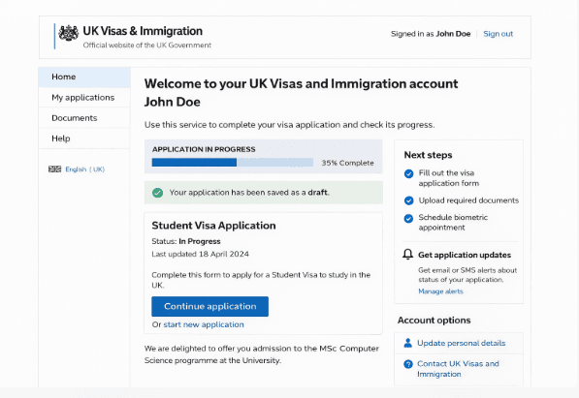579x398 pixels.
Task: Click the 'Status: In Progress' text
Action: pyautogui.click(x=186, y=241)
